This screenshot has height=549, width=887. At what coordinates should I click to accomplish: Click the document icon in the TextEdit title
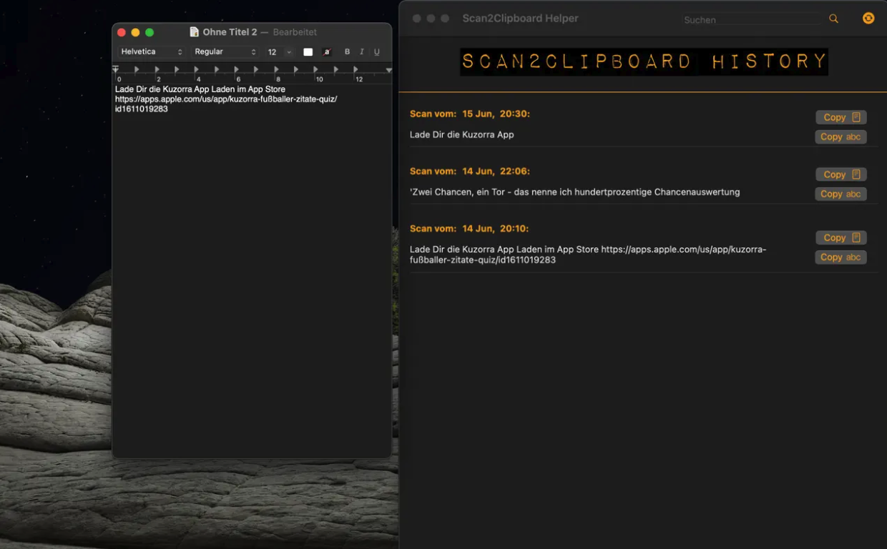194,32
